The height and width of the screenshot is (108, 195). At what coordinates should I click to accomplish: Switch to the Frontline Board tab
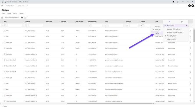coord(10,6)
